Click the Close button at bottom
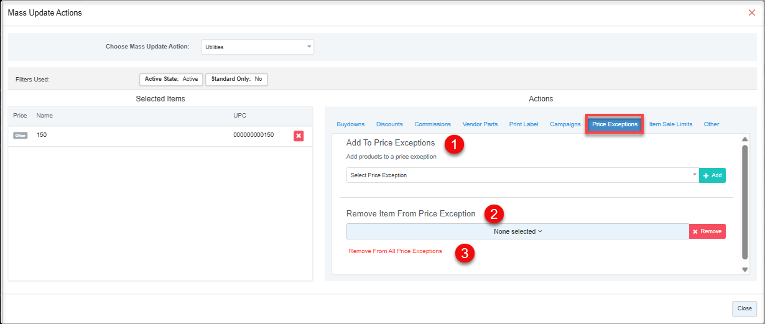This screenshot has height=324, width=765. point(744,308)
